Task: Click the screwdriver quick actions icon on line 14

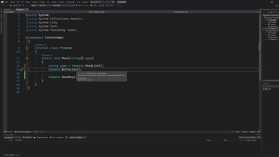Action: pos(21,70)
